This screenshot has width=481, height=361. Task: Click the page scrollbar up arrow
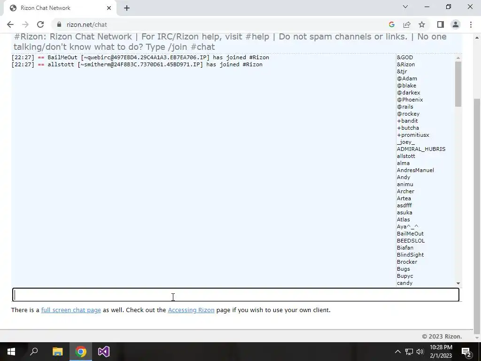click(477, 38)
